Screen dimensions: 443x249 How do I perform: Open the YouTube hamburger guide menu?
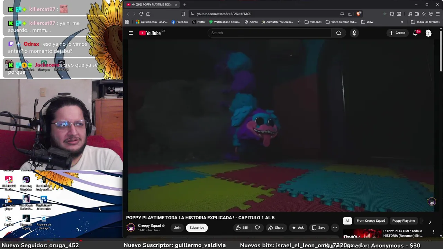(131, 33)
